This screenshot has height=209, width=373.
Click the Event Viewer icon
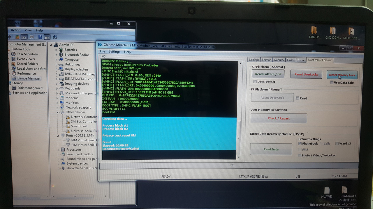coord(13,59)
